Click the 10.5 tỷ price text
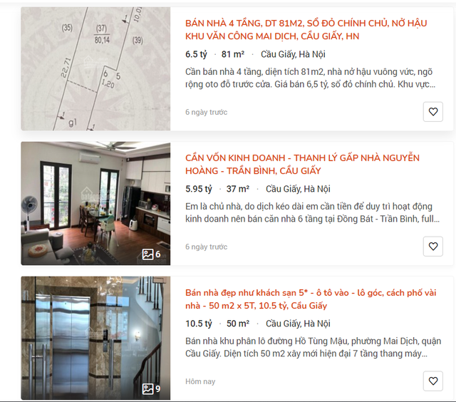The height and width of the screenshot is (402, 456). [199, 324]
